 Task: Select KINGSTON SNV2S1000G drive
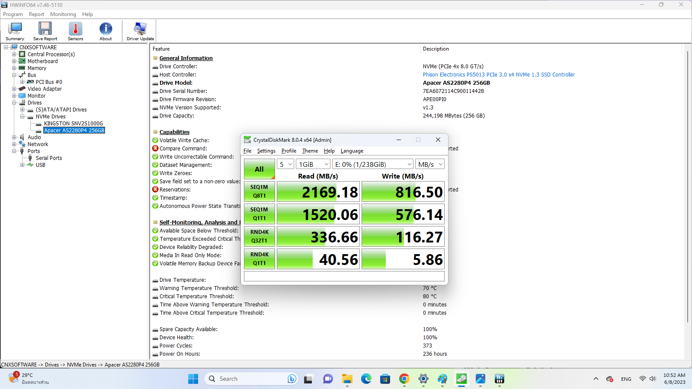(73, 124)
